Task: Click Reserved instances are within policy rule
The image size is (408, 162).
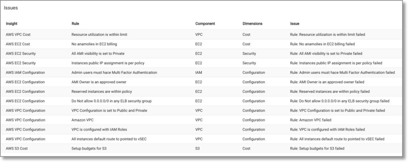Action: pos(102,92)
